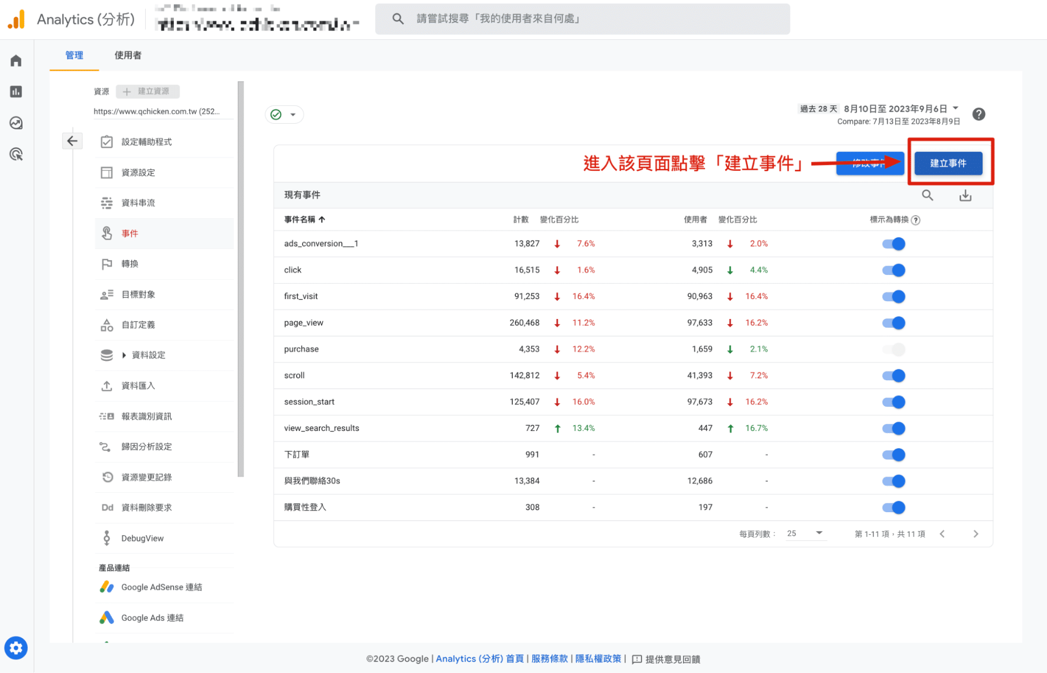Click the 建立事件 button

tap(948, 163)
